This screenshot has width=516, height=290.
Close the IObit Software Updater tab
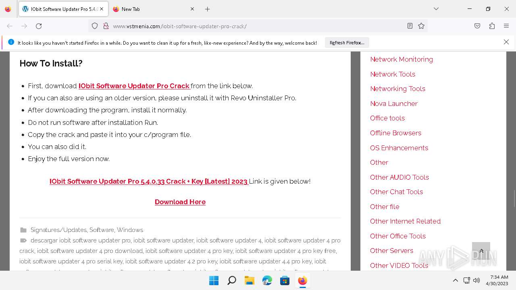tap(102, 9)
